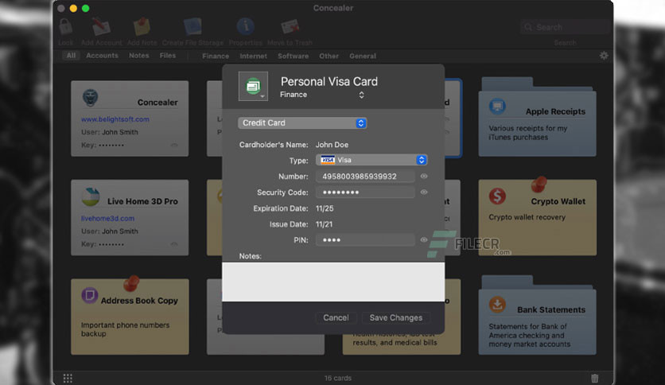Viewport: 665px width, 385px height.
Task: Click the Cancel button
Action: tap(336, 317)
